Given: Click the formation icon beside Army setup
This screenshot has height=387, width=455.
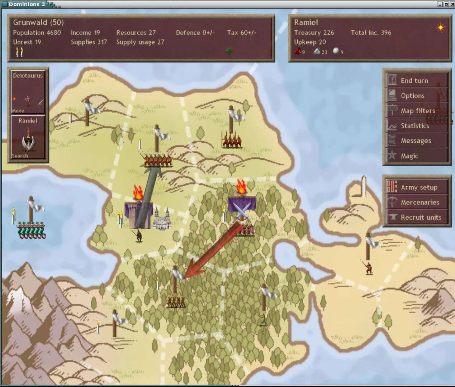Looking at the screenshot, I should [392, 187].
